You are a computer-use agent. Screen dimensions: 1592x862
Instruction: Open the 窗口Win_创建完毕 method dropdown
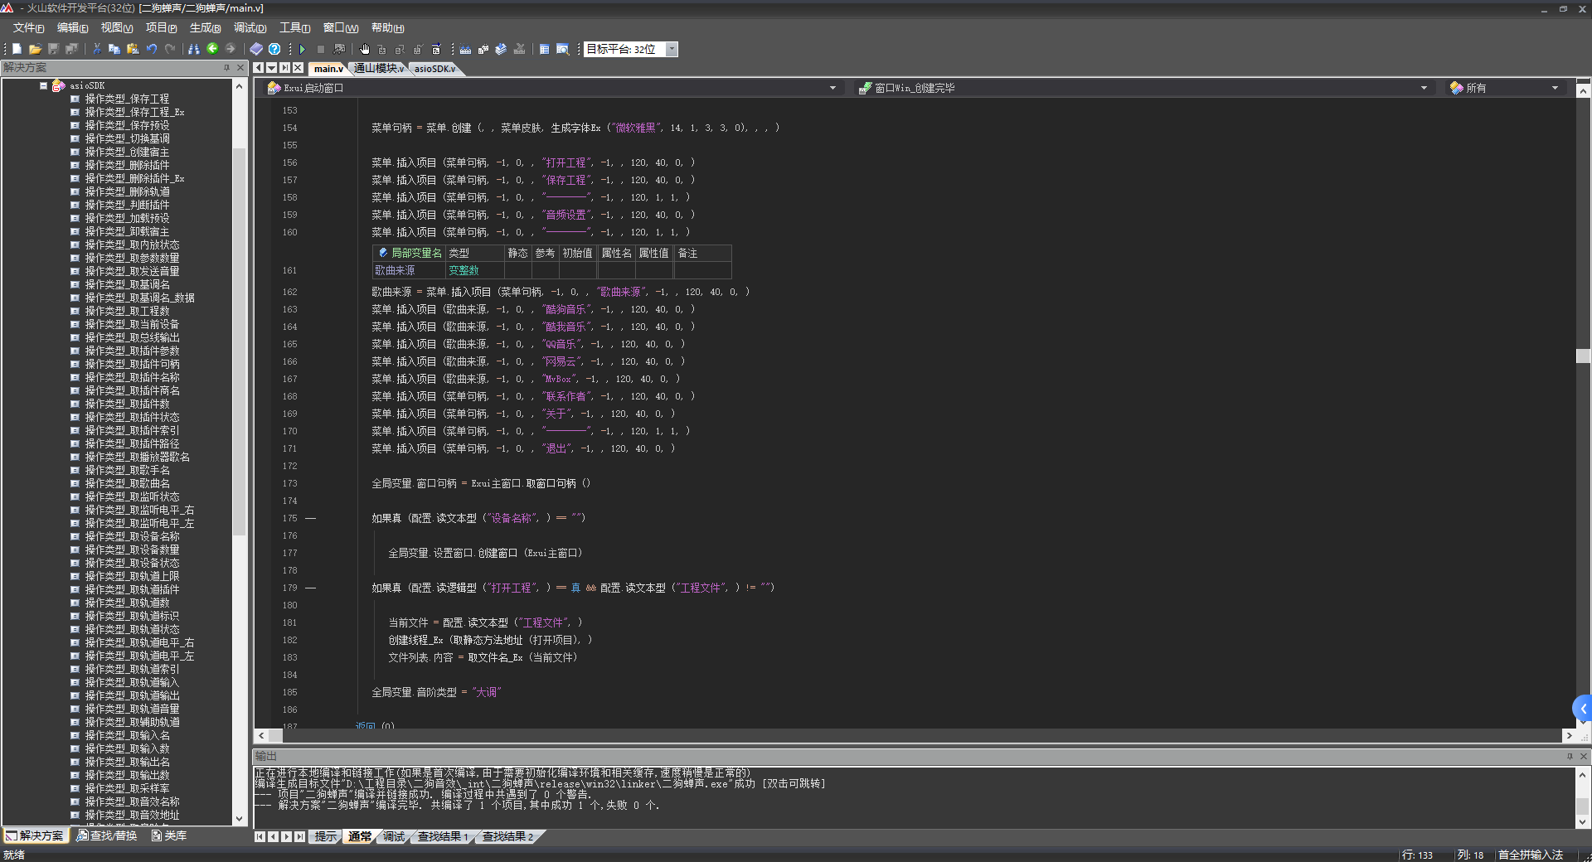[1424, 88]
